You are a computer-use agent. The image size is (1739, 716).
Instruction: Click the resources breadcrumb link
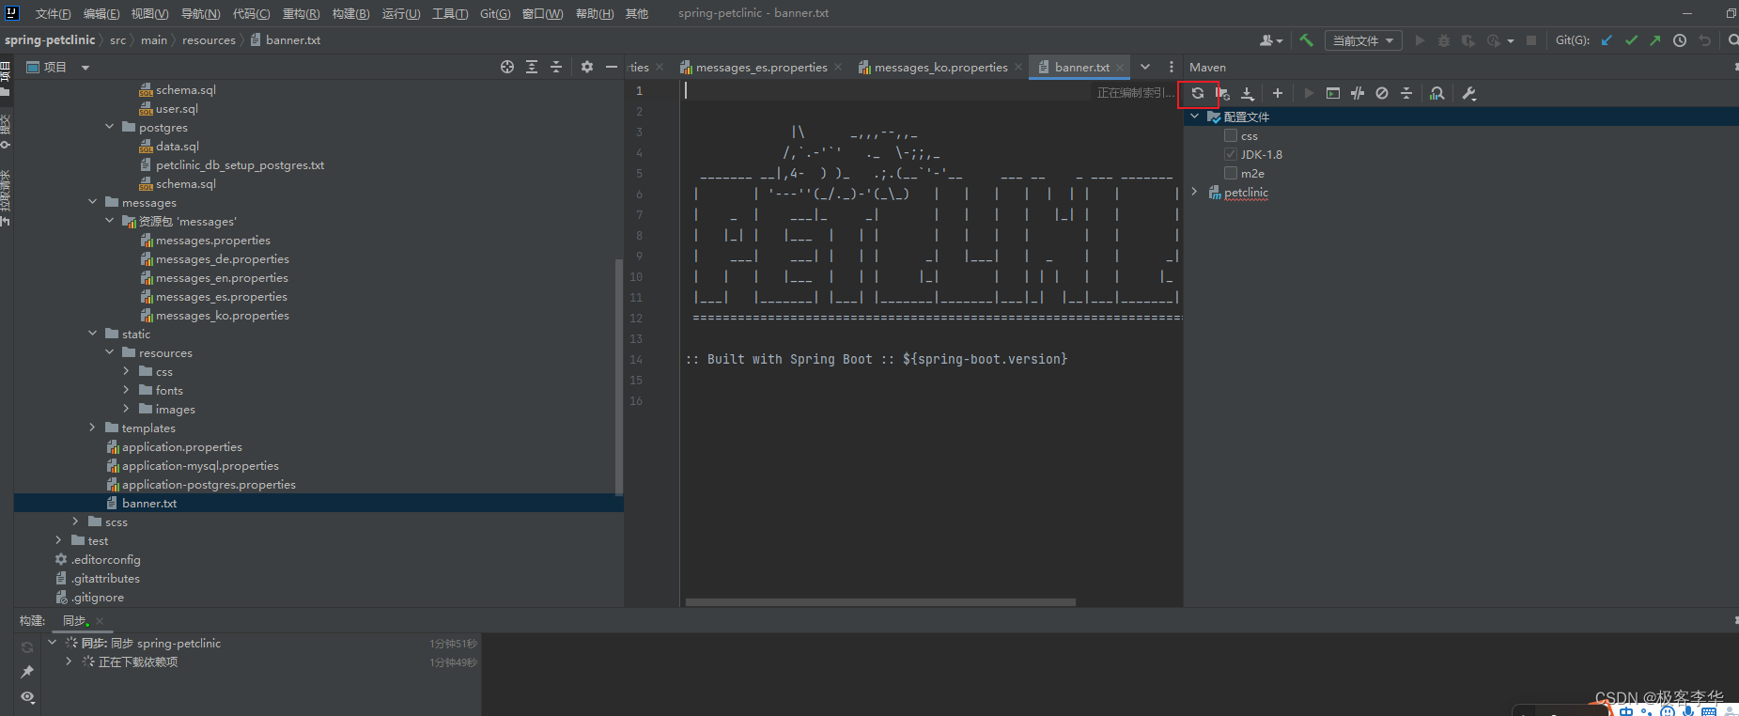209,40
